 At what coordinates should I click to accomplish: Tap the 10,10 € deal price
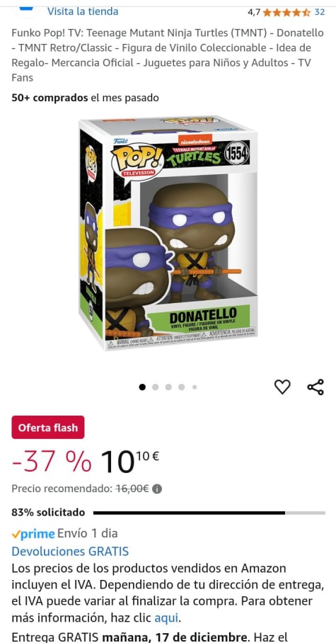[x=130, y=462]
